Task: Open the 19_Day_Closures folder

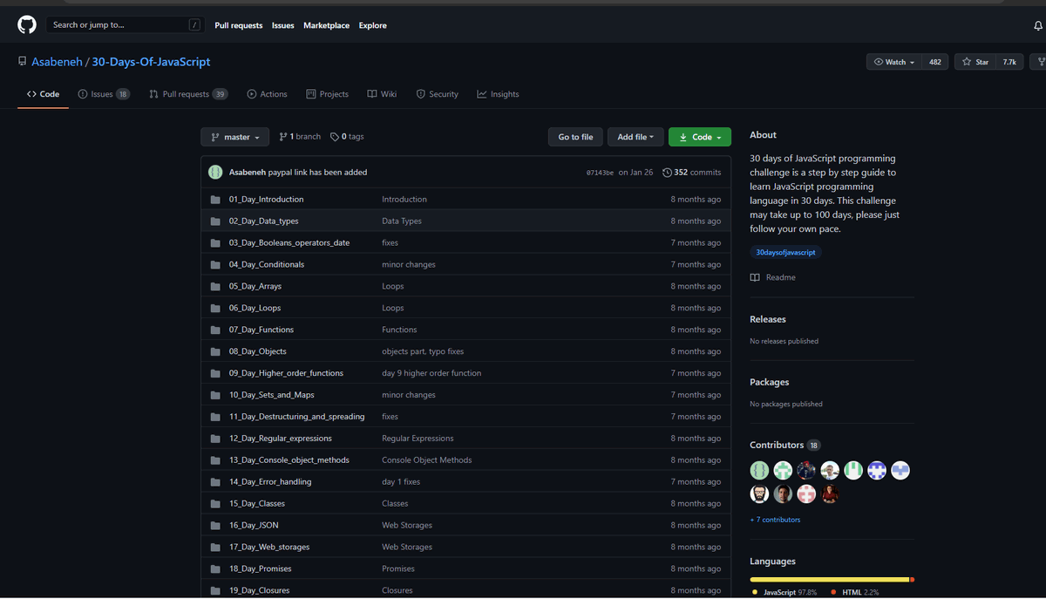Action: [259, 590]
